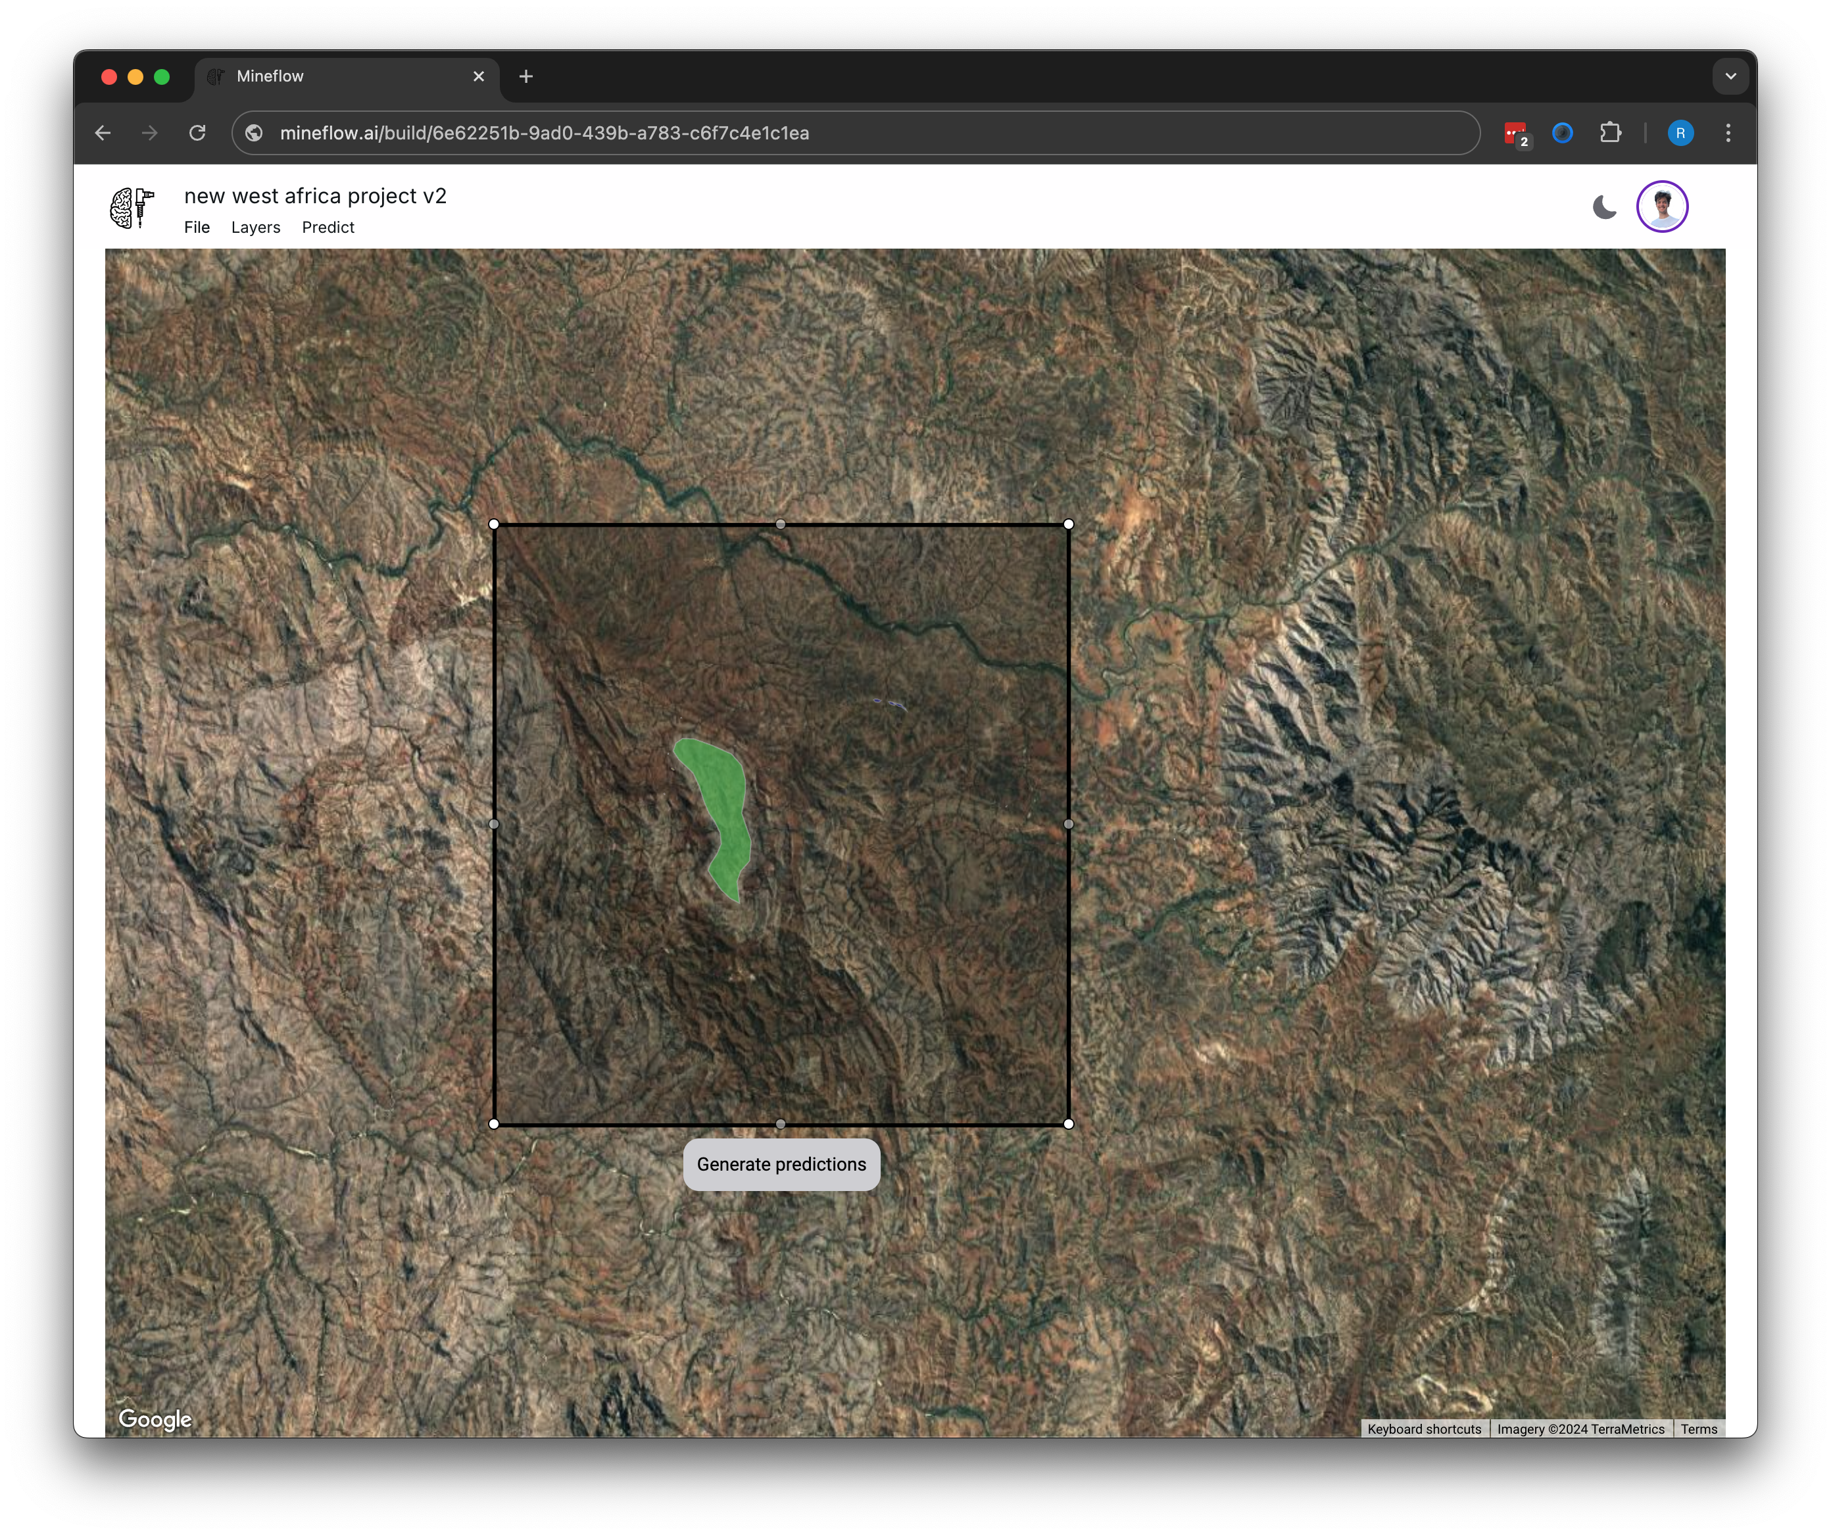Click the bottom-left corner handle of selection box
Image resolution: width=1831 pixels, height=1535 pixels.
[495, 1125]
